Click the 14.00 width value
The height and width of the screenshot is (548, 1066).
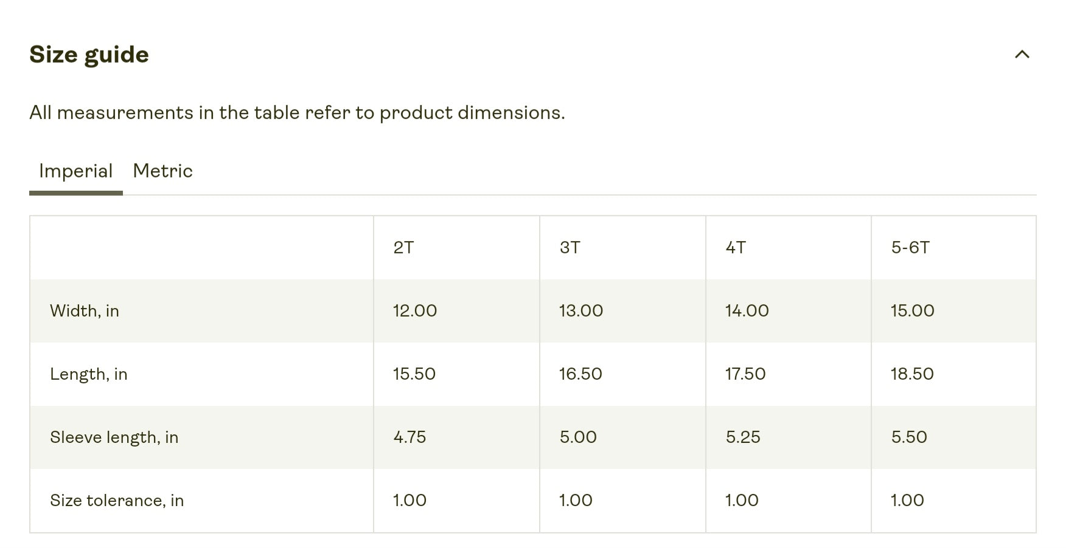(x=747, y=311)
